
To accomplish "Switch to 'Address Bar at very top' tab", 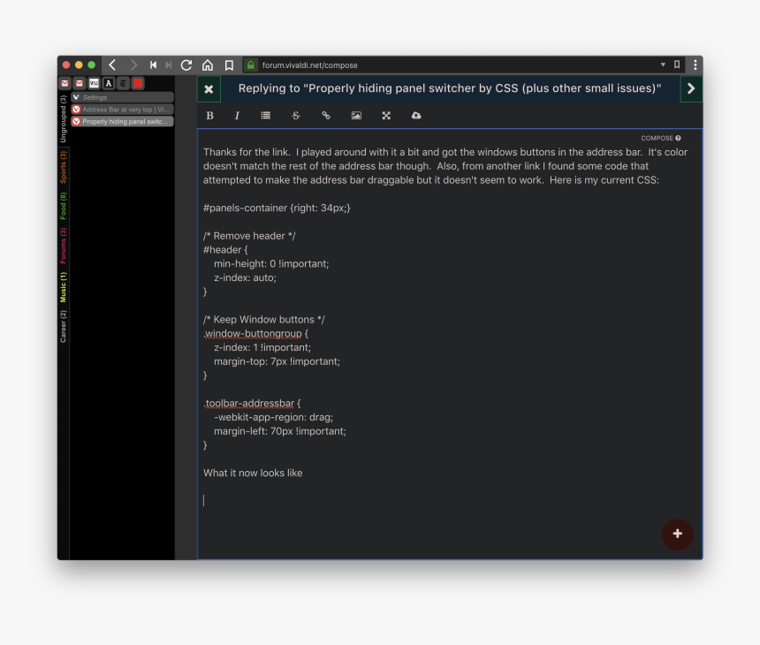I will [x=122, y=110].
